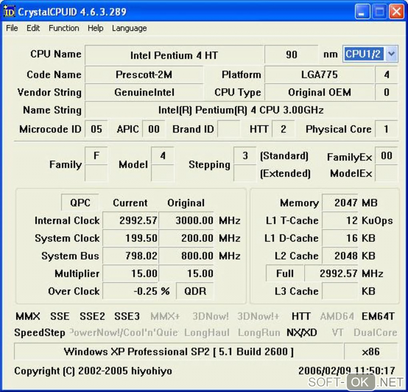Click the CrystalCPUID title bar icon

9,12
